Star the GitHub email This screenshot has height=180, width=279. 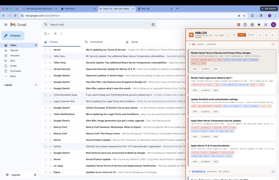50,146
